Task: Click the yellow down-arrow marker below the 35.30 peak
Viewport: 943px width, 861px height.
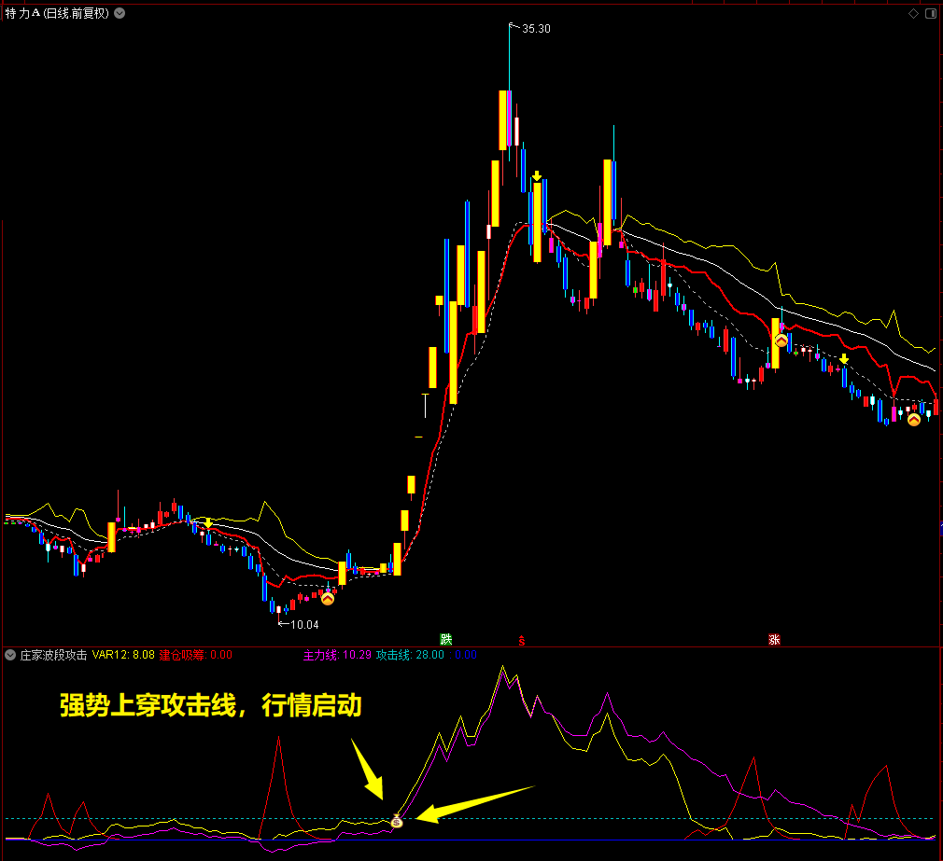Action: (x=537, y=176)
